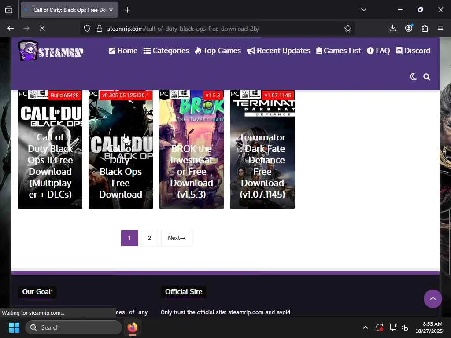This screenshot has width=451, height=338.
Task: Click the Official Site footer heading
Action: (x=184, y=292)
